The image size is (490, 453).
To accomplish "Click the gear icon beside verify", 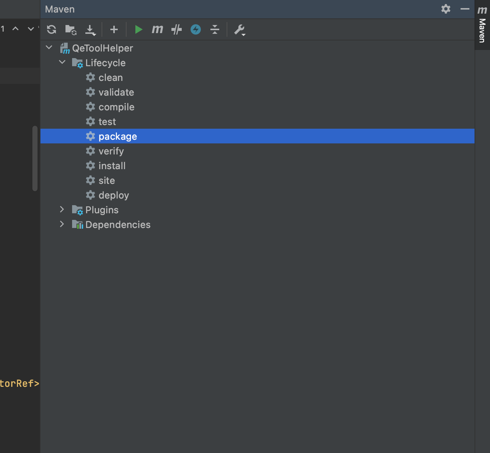I will click(x=90, y=151).
